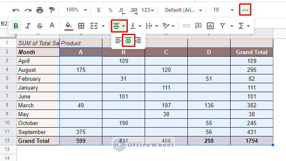Click the 'August' cell
The image size is (286, 161).
pos(38,70)
